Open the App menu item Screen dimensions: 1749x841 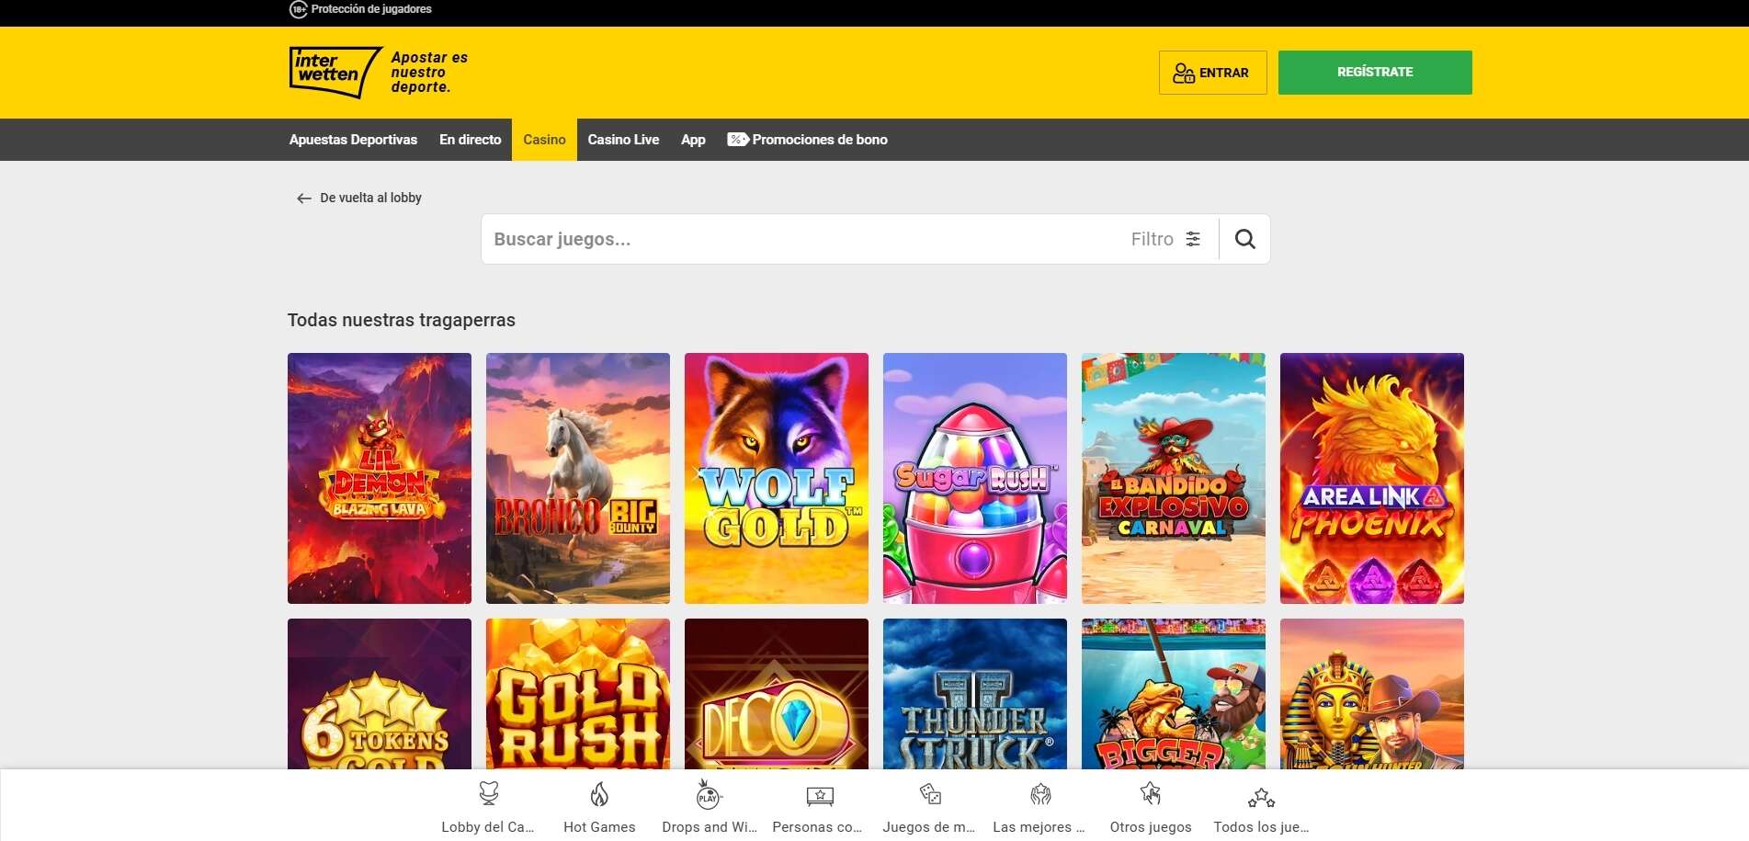tap(693, 140)
